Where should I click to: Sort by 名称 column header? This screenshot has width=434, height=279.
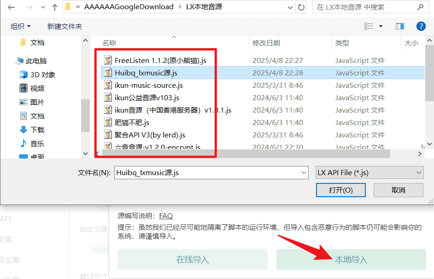[109, 43]
